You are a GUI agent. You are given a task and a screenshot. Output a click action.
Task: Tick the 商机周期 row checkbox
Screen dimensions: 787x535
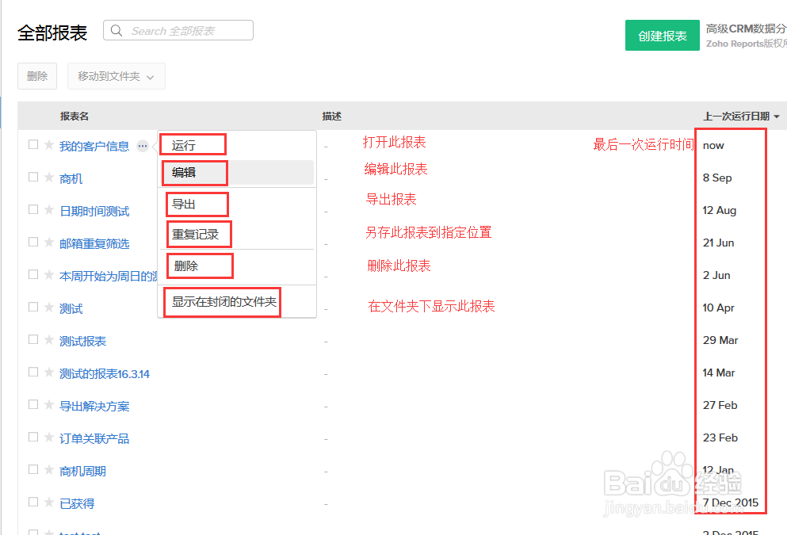click(x=33, y=470)
